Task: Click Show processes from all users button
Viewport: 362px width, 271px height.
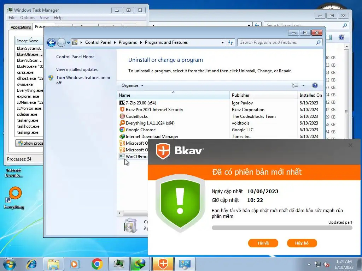Action: (30, 143)
